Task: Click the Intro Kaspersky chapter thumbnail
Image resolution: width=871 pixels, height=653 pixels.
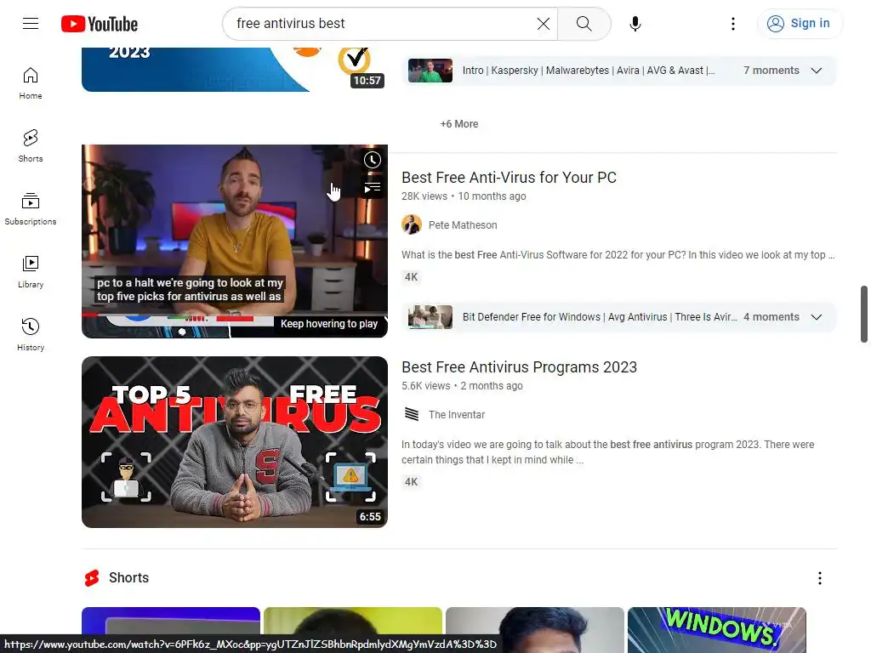Action: coord(430,71)
